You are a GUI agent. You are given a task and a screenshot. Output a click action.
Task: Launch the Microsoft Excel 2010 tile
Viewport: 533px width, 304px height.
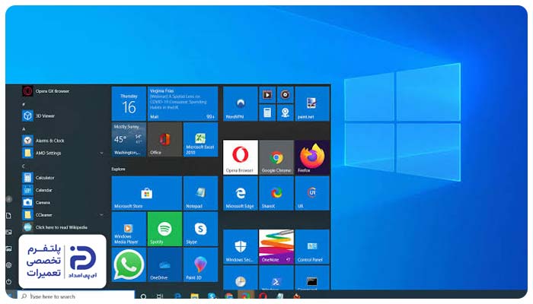pyautogui.click(x=200, y=139)
